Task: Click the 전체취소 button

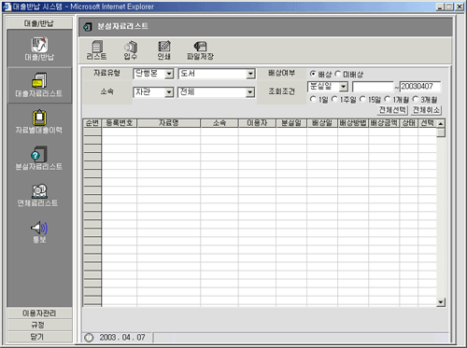Action: pyautogui.click(x=426, y=110)
